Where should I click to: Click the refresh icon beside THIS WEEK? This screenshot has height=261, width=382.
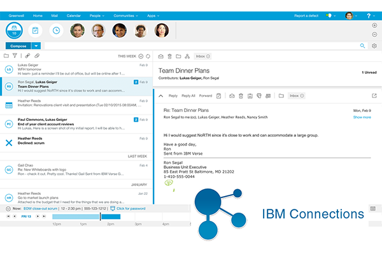tap(148, 56)
